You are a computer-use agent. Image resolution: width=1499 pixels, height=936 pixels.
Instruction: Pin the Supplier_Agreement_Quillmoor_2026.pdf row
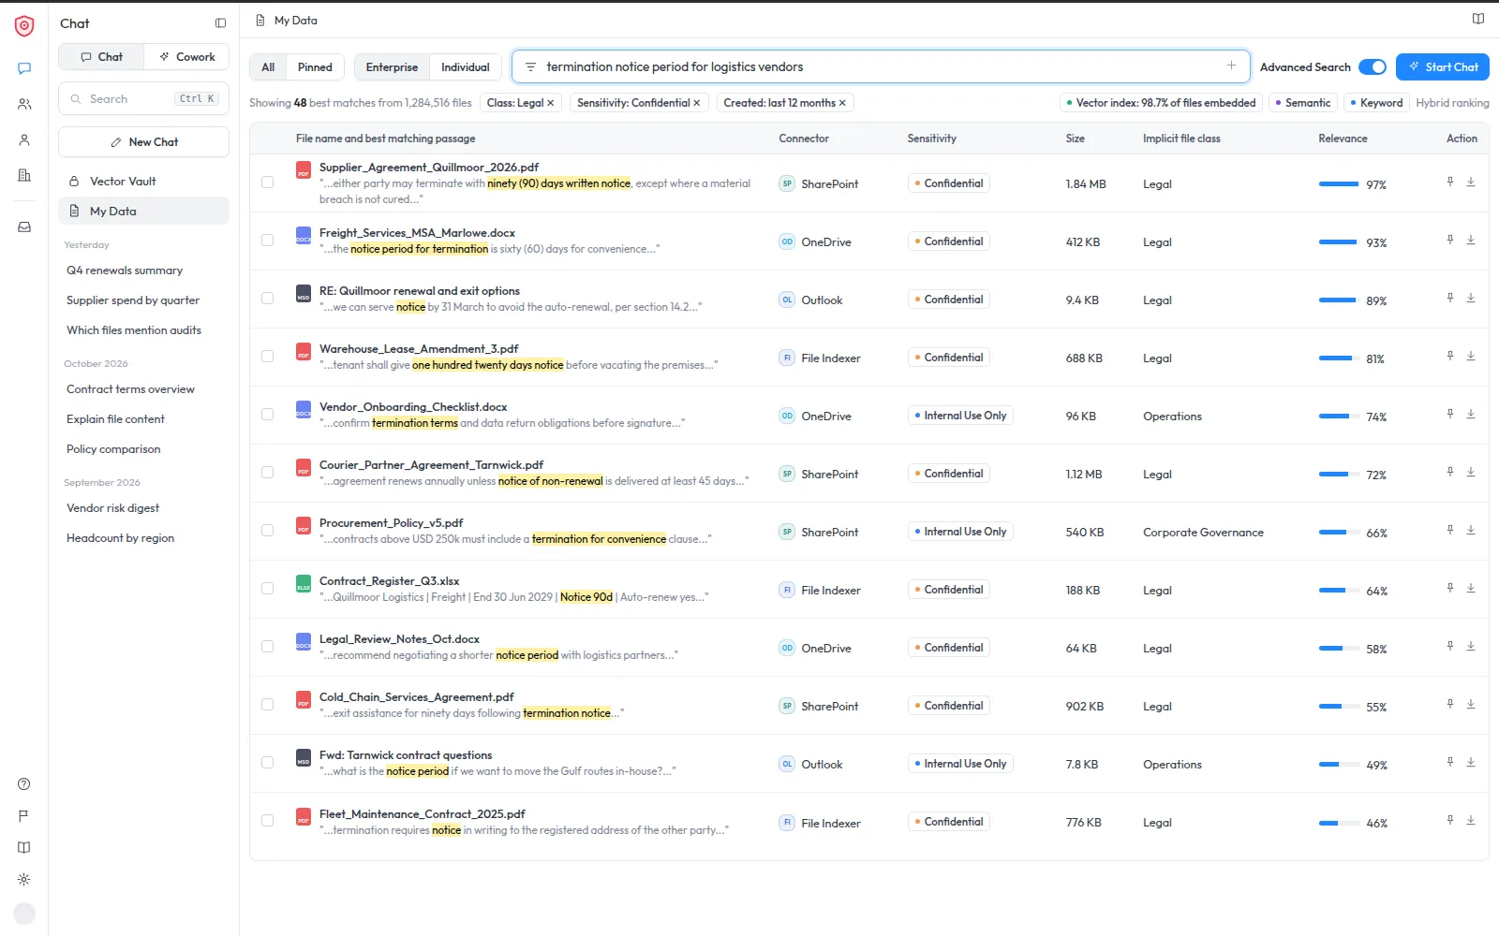[1450, 182]
